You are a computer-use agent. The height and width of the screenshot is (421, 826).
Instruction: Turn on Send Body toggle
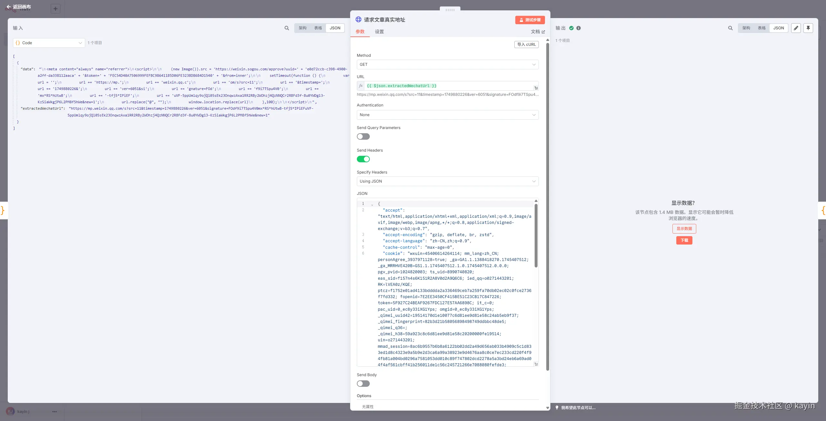(x=363, y=384)
